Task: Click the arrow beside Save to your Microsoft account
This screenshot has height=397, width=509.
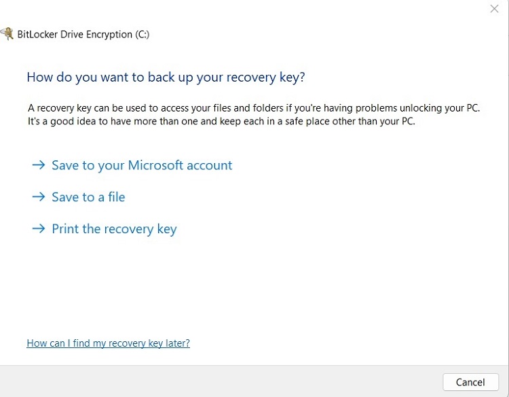Action: tap(39, 165)
